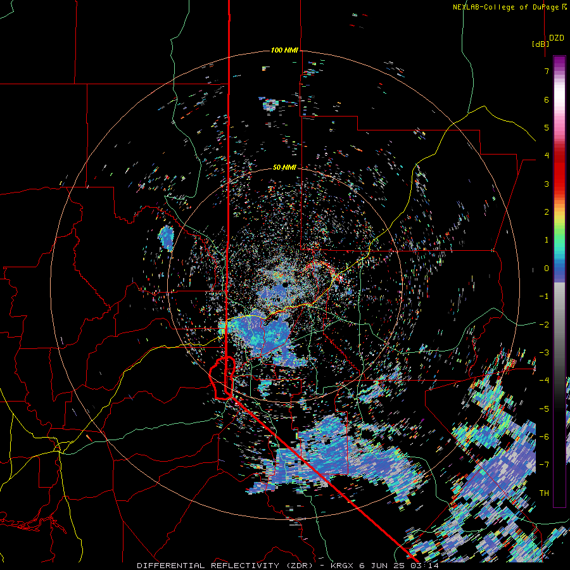This screenshot has height=570, width=570.
Task: Click the black radar site center dot
Action: click(x=285, y=284)
